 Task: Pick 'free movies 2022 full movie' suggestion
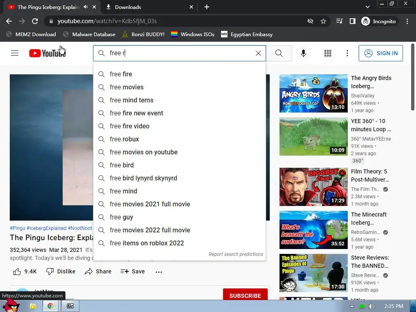click(179, 230)
